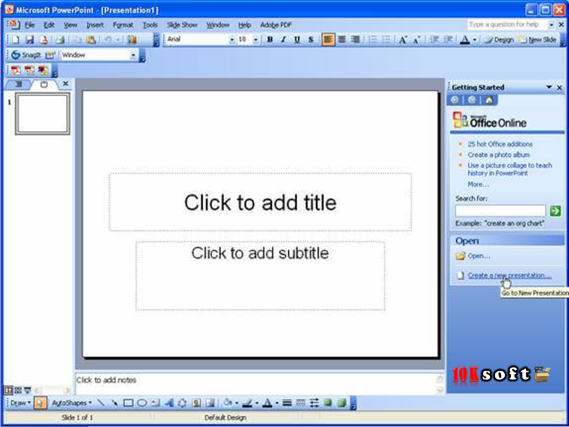
Task: Open Dash Style options icon
Action: (x=301, y=403)
